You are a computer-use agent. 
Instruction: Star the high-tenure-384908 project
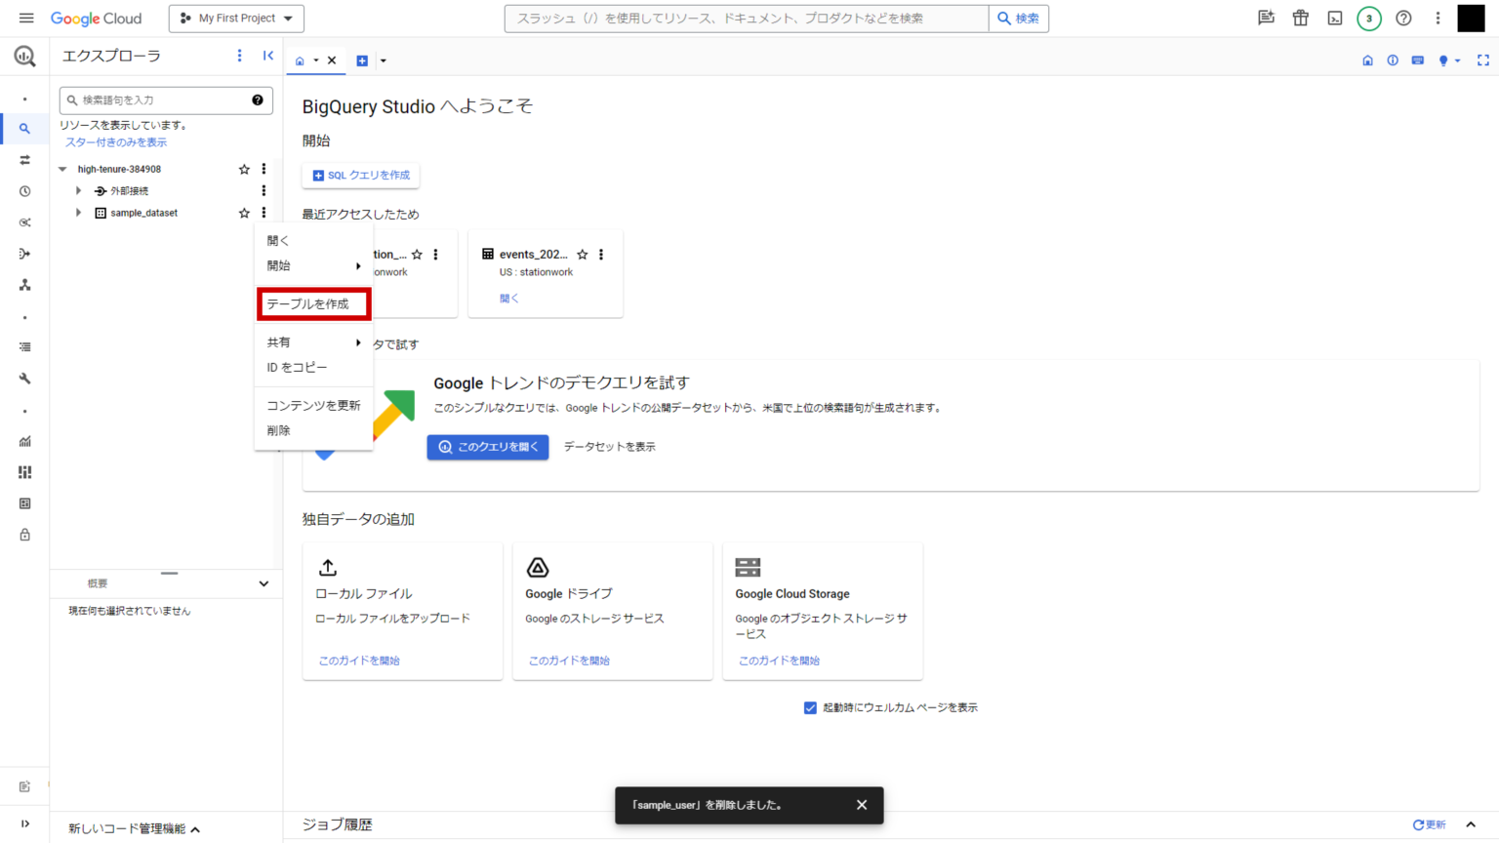[244, 168]
